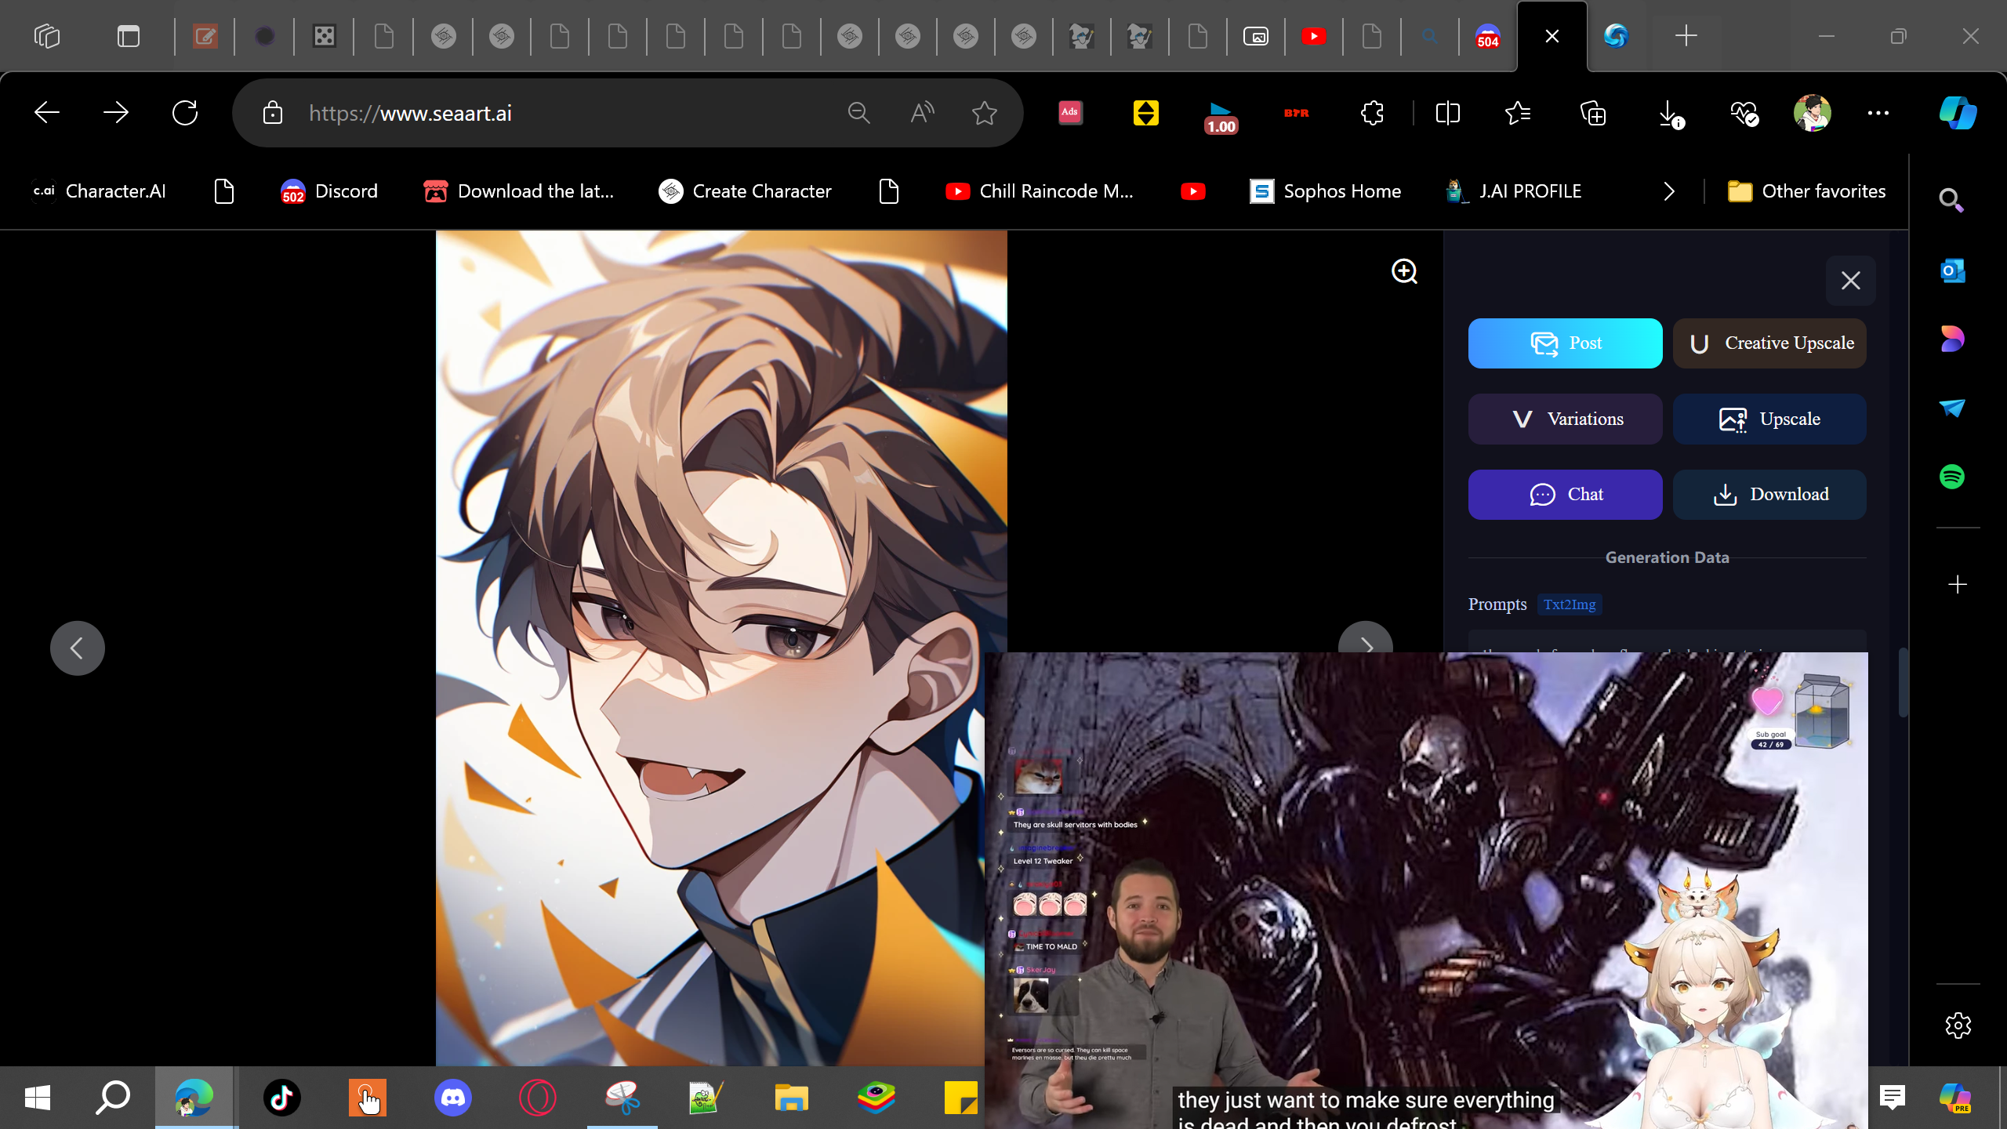Open the Sophos Home bookmark
Screen dimensions: 2007x1129
pyautogui.click(x=1325, y=191)
